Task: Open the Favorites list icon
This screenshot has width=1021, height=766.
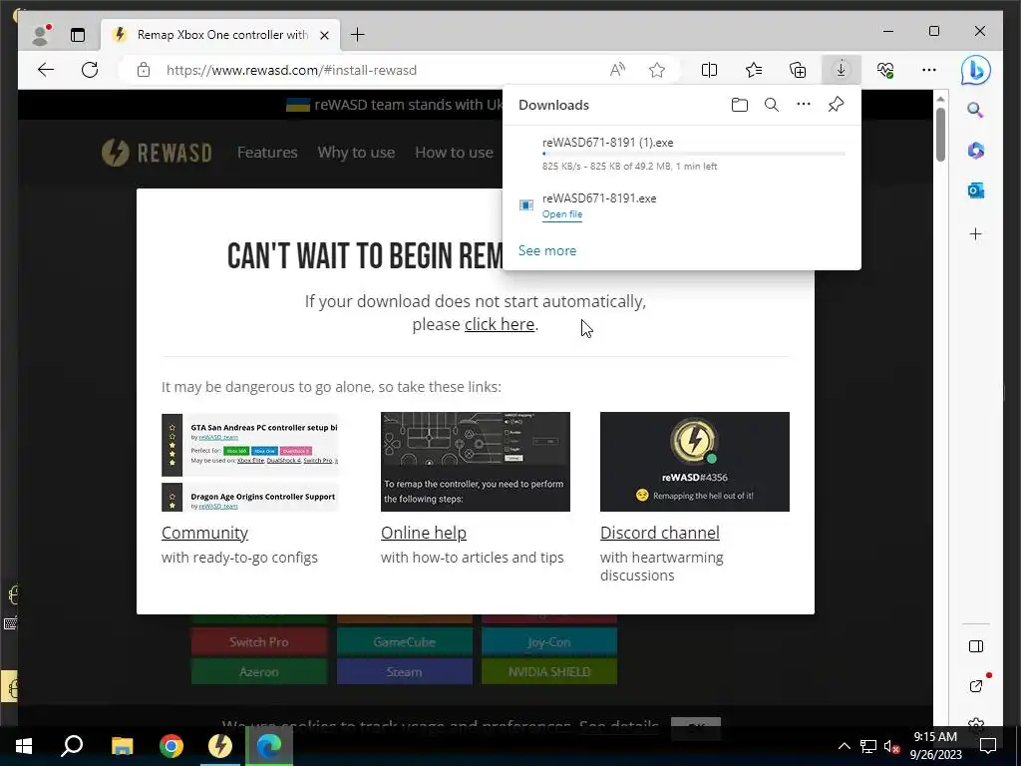Action: pos(754,70)
